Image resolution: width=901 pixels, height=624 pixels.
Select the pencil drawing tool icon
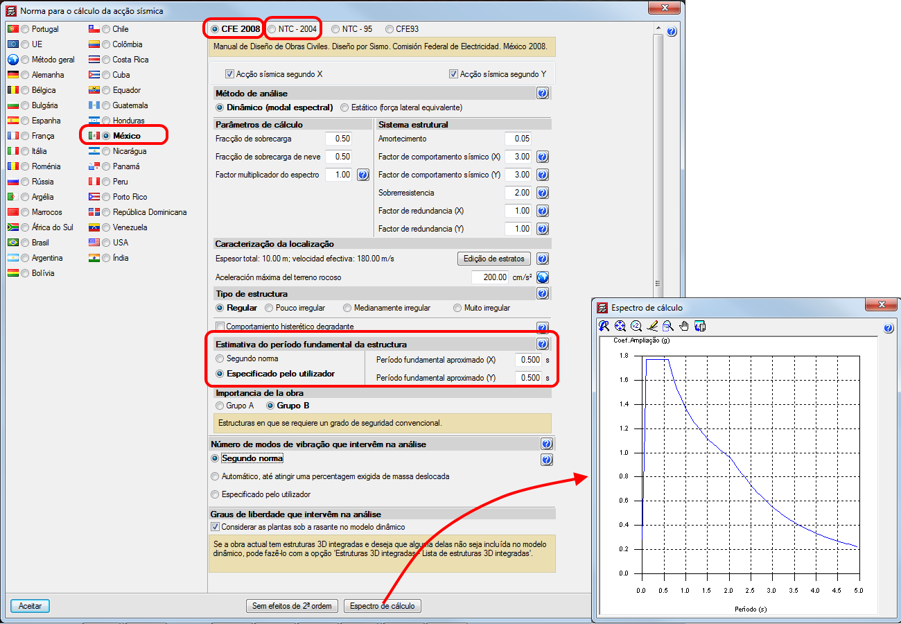(x=652, y=326)
